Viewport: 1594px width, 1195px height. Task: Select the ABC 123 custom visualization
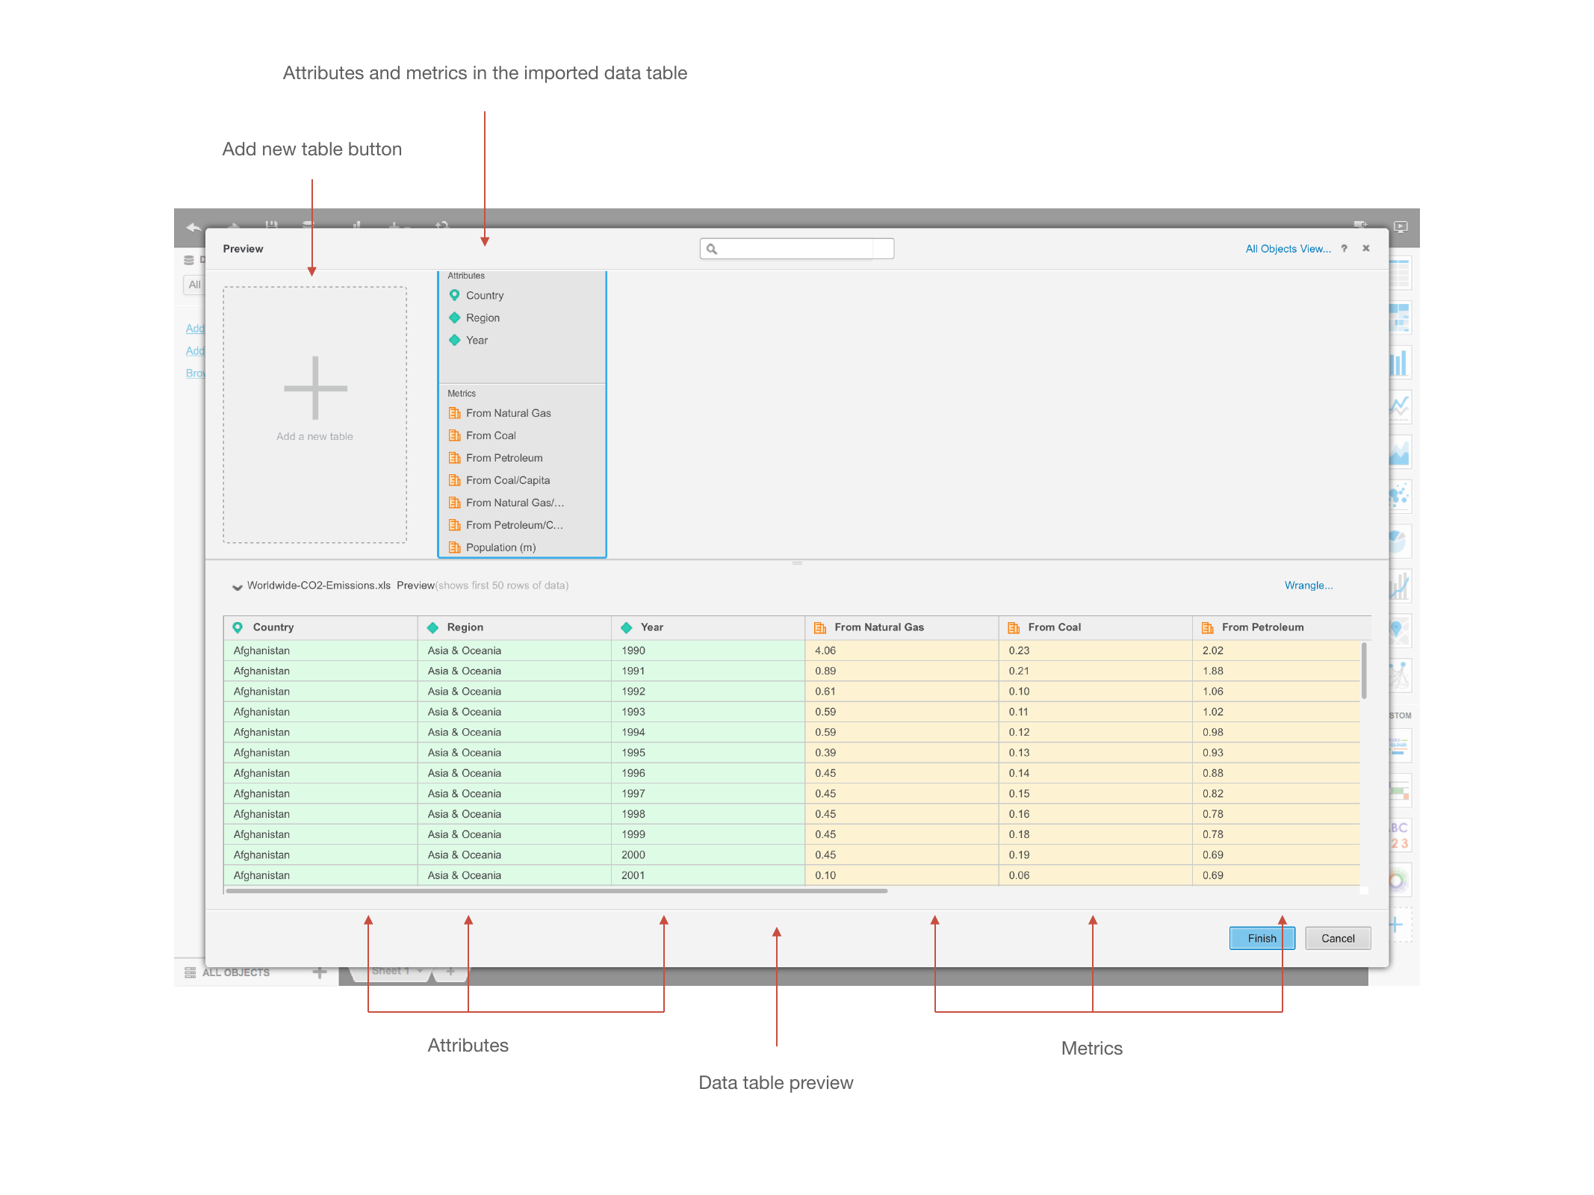pos(1401,835)
